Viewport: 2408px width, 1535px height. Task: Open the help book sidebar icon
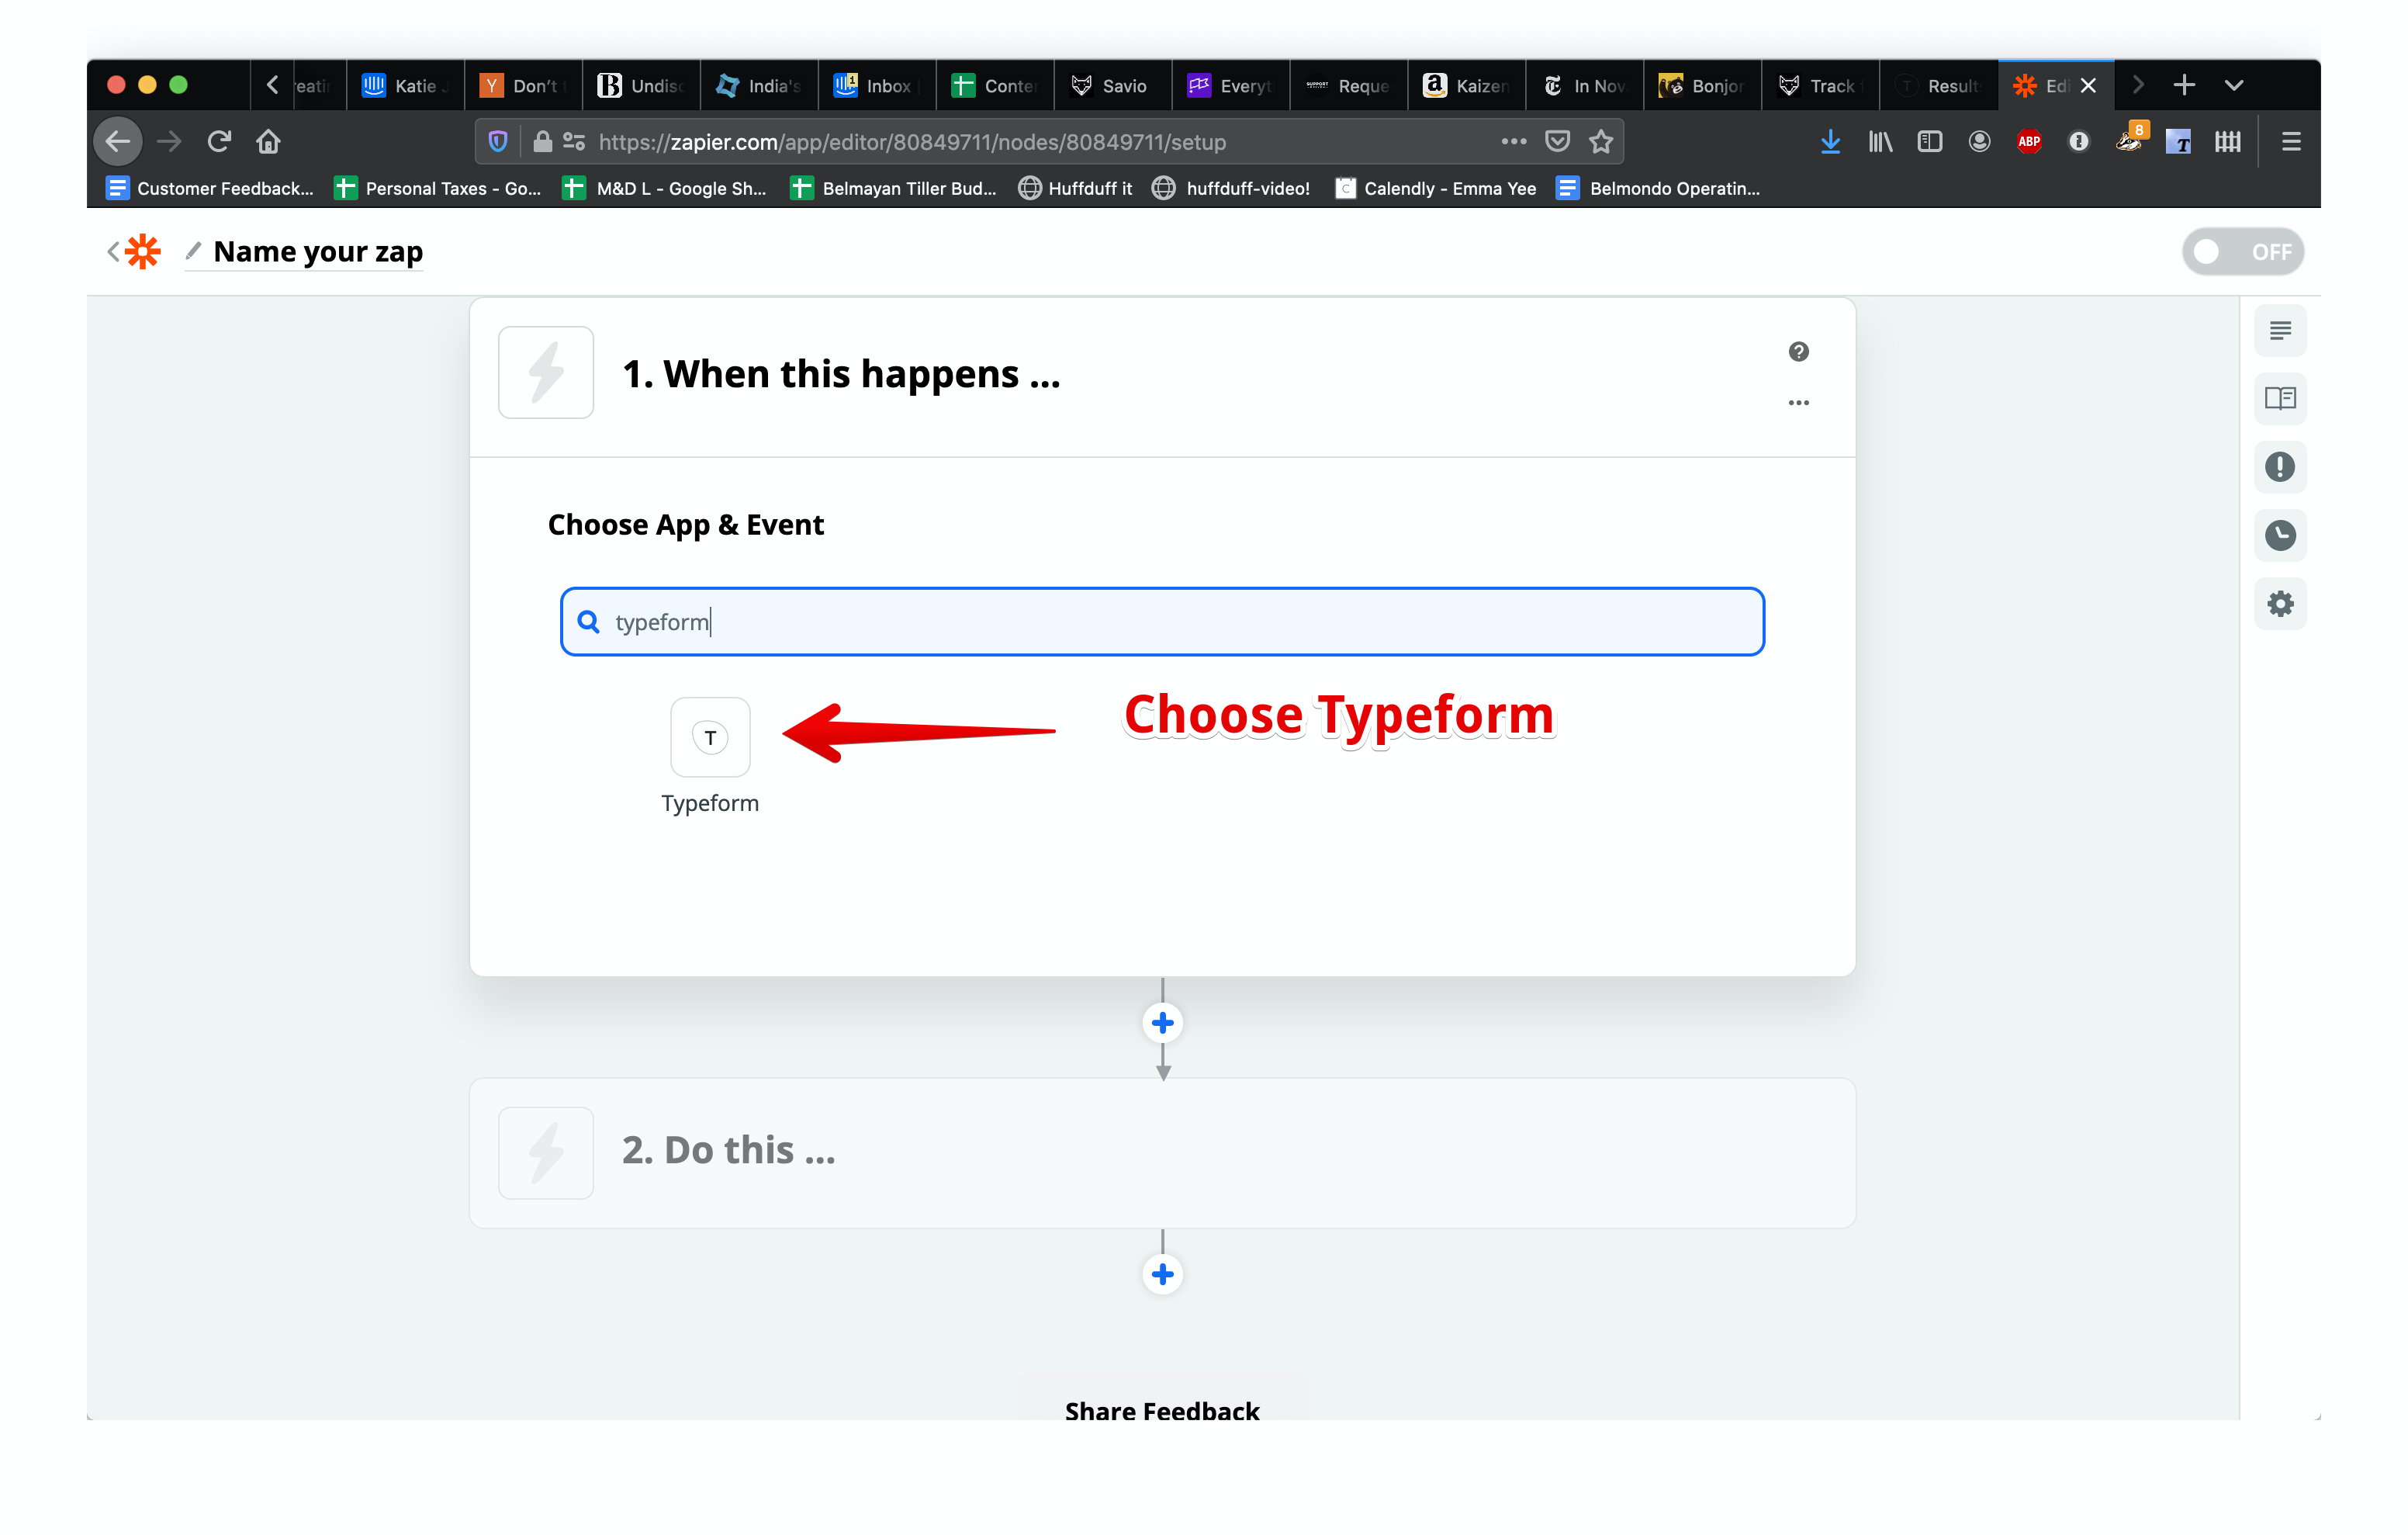[2280, 398]
